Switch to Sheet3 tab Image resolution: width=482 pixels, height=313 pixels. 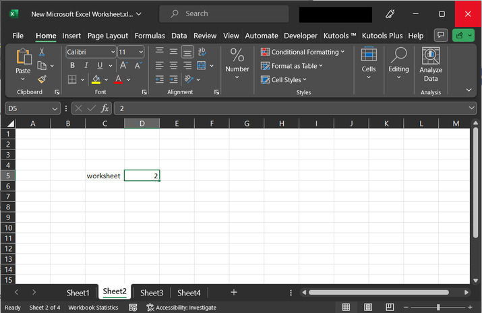pyautogui.click(x=152, y=293)
